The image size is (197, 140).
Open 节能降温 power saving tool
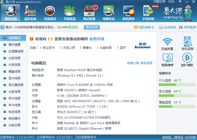click(x=69, y=13)
